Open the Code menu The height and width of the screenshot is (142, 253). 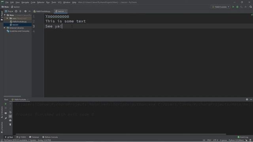click(33, 2)
